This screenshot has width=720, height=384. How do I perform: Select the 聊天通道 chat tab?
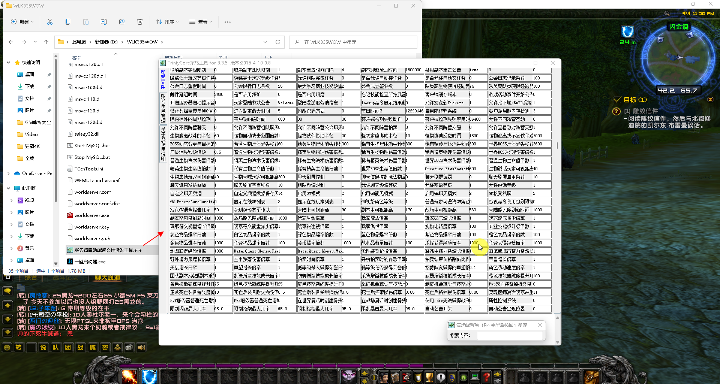tap(107, 278)
